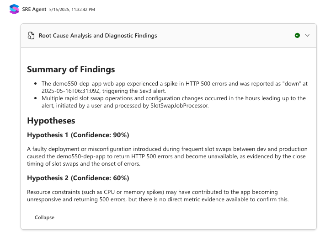The width and height of the screenshot is (336, 237).
Task: Click the resource constraints hypothesis paragraph
Action: click(158, 196)
